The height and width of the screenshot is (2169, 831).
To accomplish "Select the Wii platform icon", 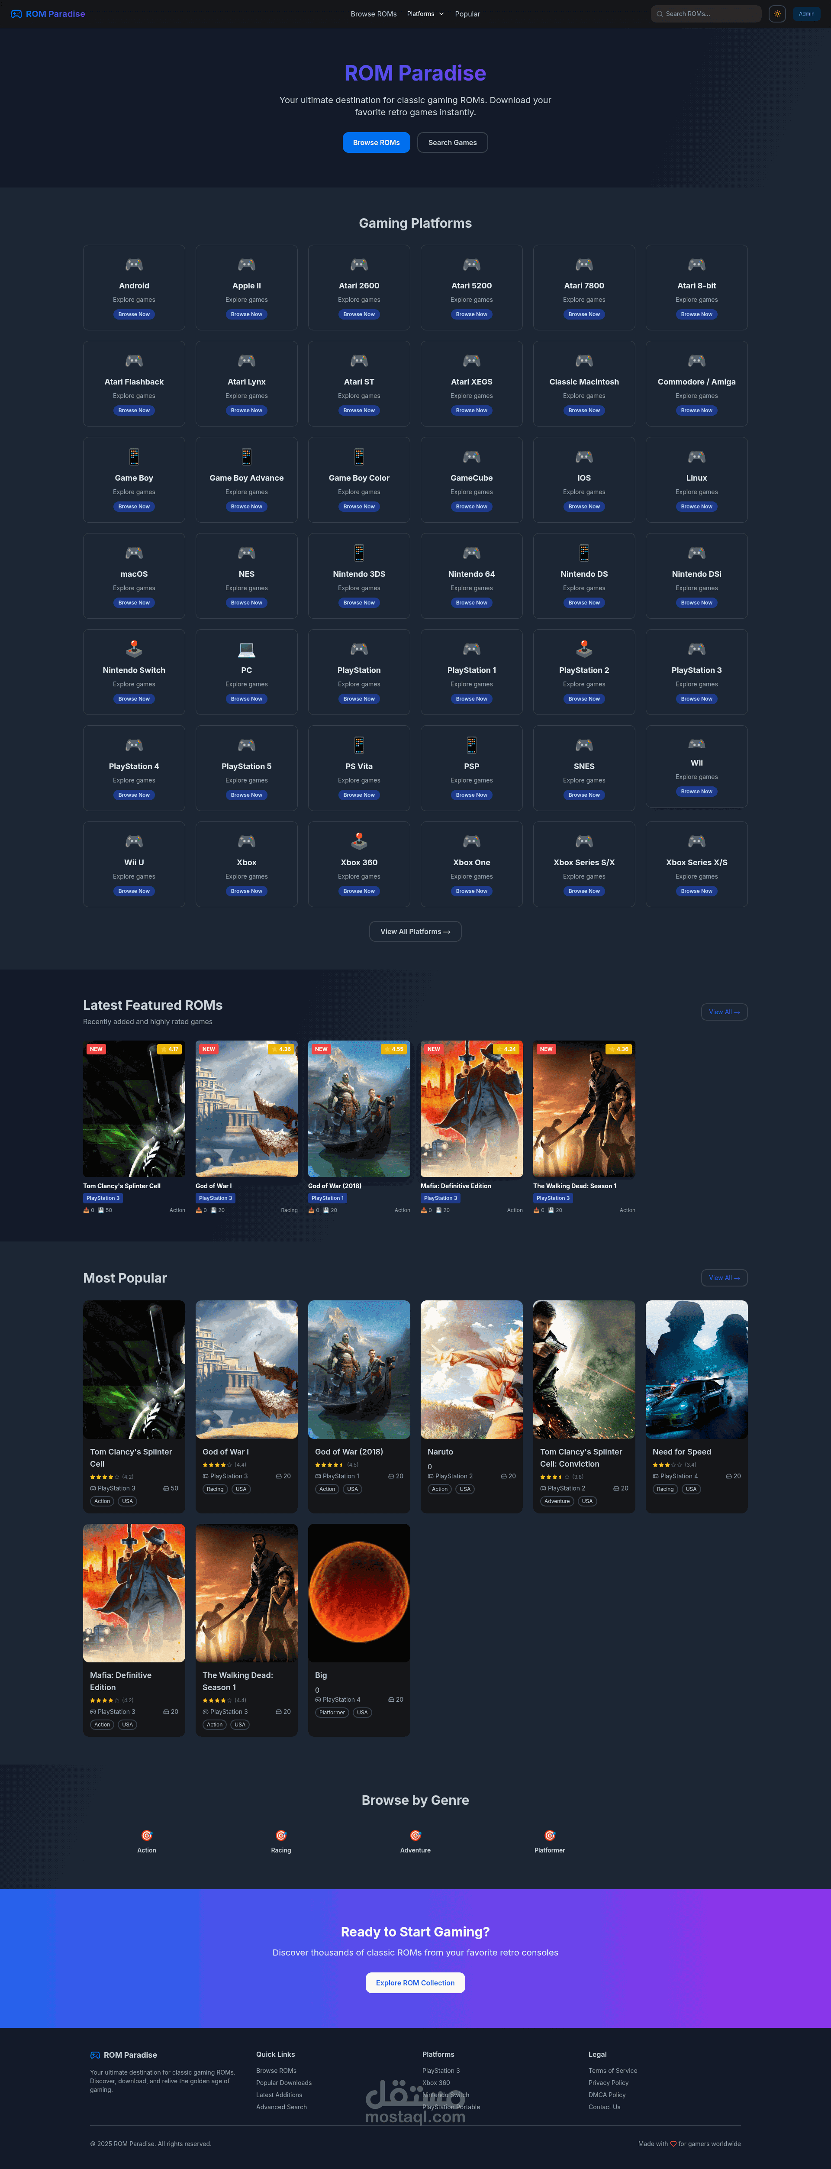I will 696,743.
